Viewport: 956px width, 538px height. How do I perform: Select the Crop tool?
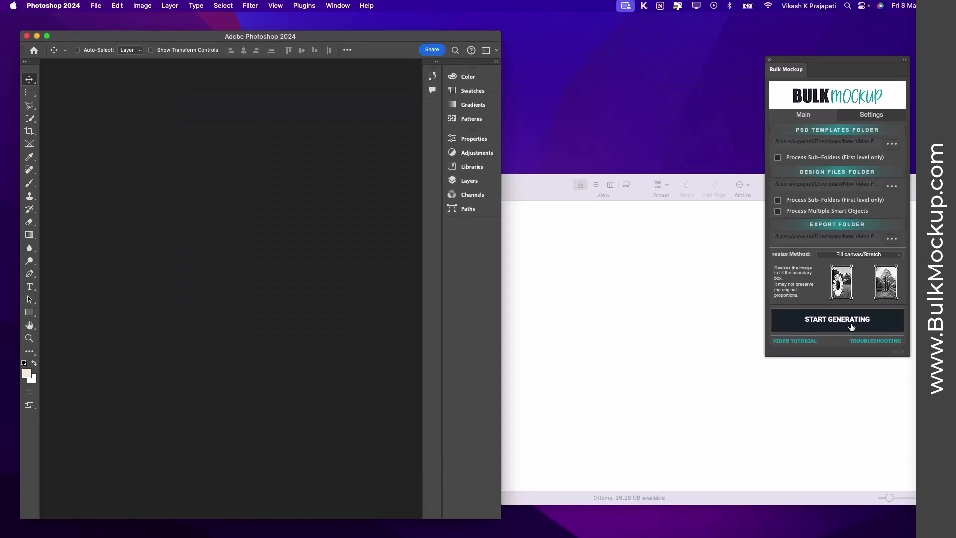pos(30,131)
